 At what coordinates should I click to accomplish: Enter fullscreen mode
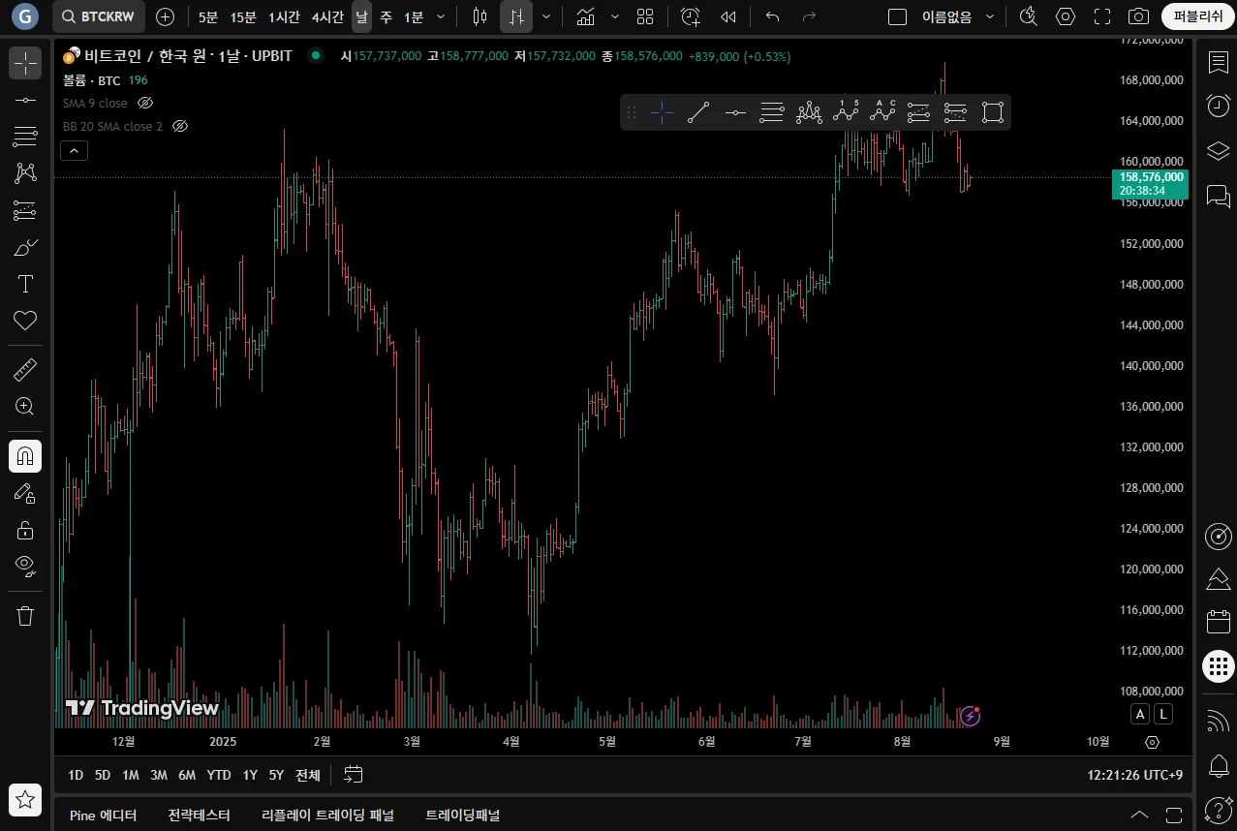pos(1102,16)
